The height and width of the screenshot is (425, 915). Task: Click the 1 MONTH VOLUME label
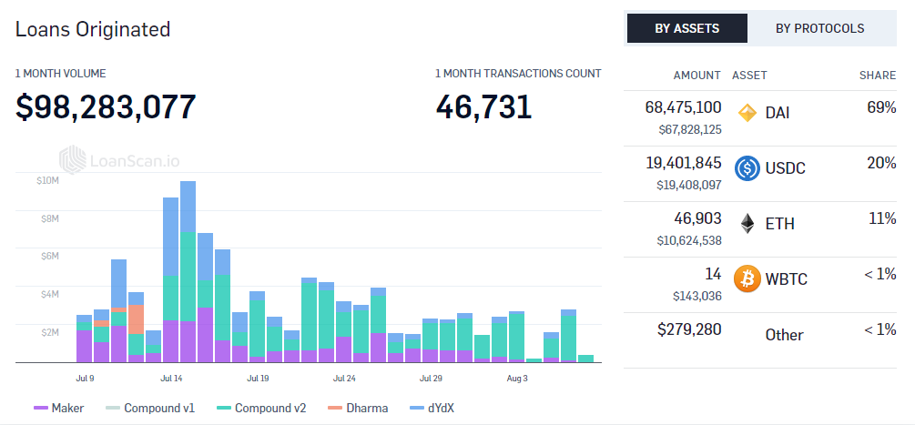pyautogui.click(x=61, y=74)
